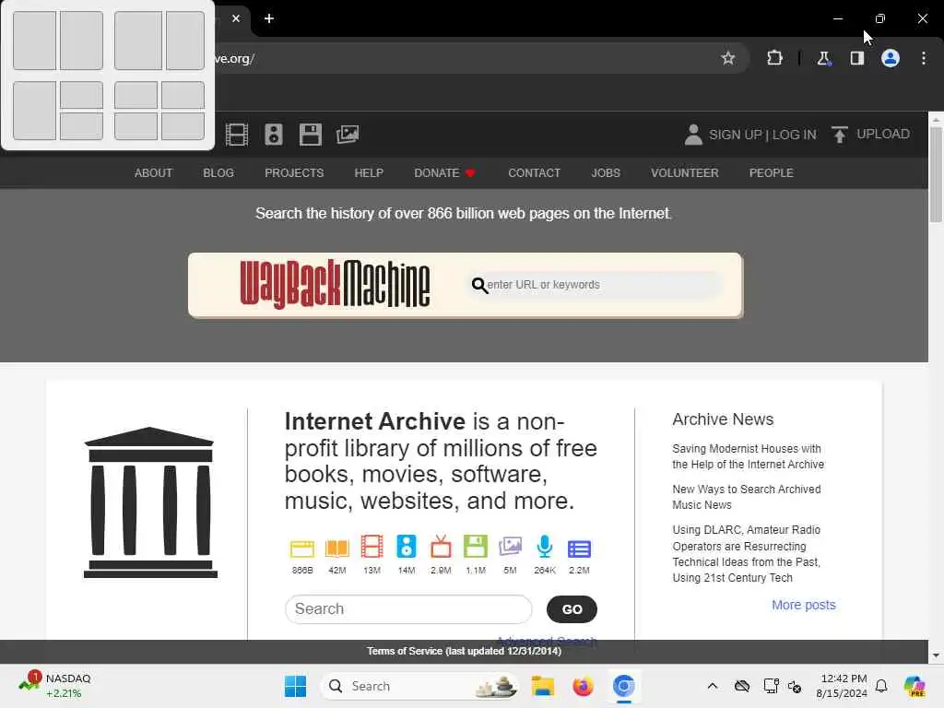Screen dimensions: 944x708
Task: Open the web pages icon labeled 866B
Action: tap(302, 549)
